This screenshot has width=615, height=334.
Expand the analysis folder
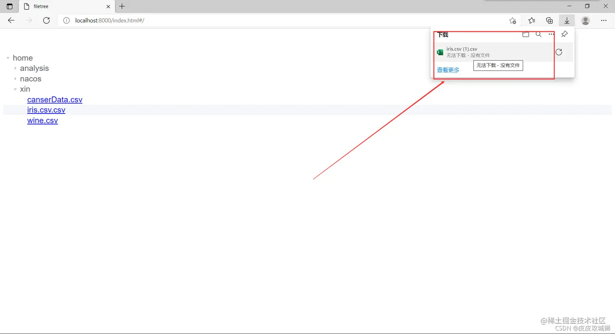tap(15, 68)
